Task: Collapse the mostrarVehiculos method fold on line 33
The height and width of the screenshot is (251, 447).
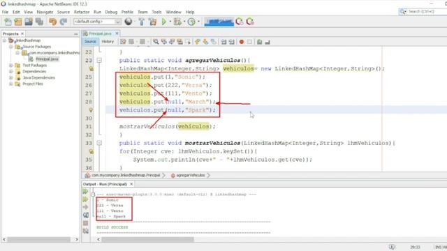Action: coord(99,143)
